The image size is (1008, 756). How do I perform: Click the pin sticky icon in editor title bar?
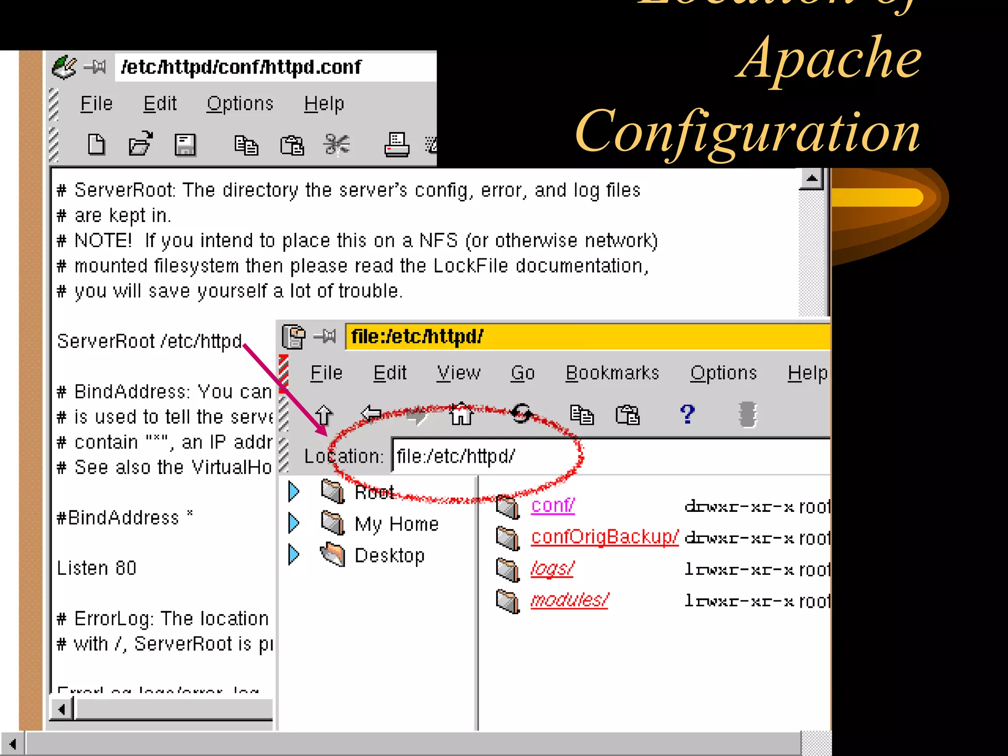(x=95, y=66)
